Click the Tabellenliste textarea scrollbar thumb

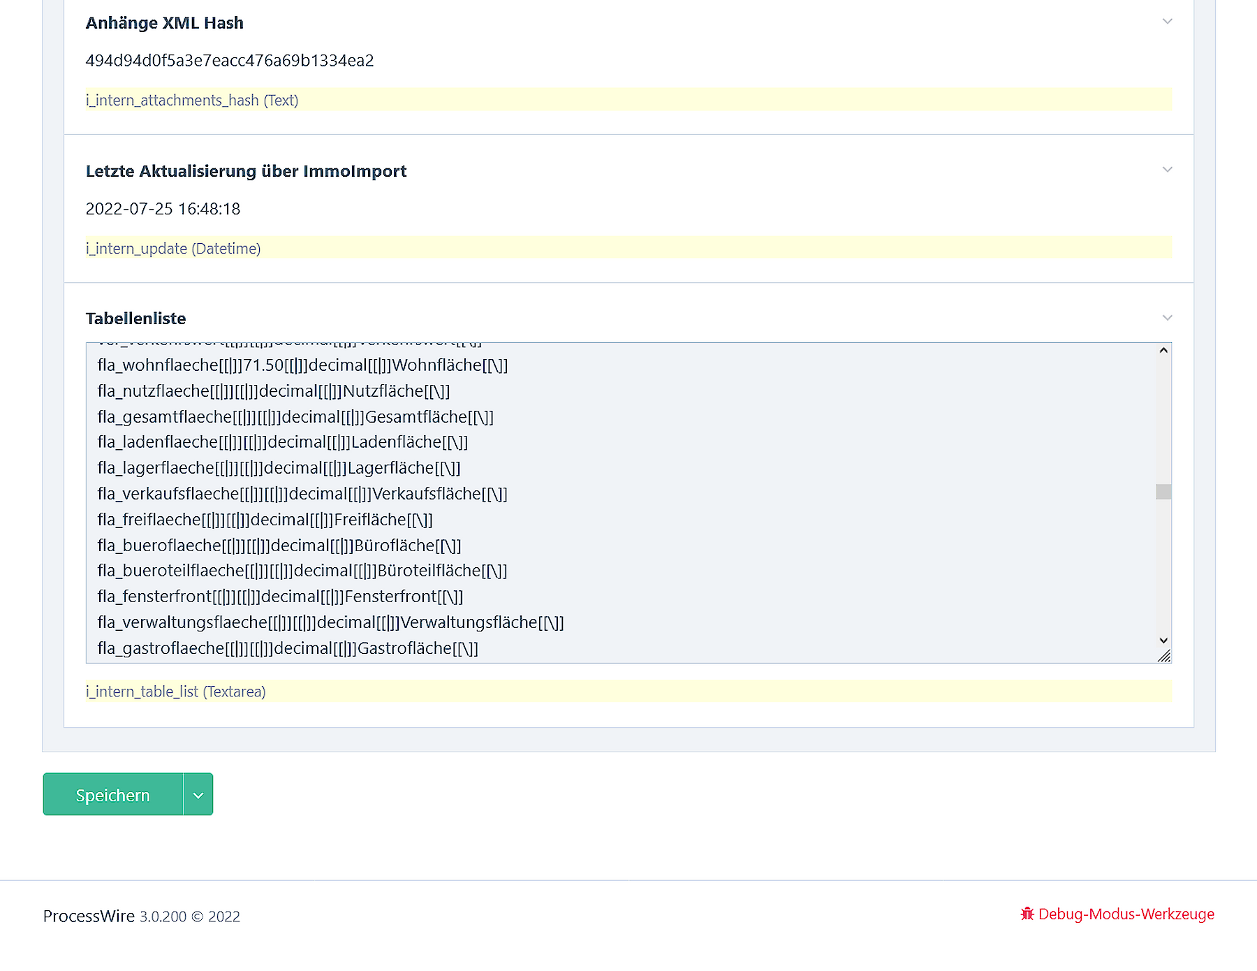click(x=1163, y=492)
